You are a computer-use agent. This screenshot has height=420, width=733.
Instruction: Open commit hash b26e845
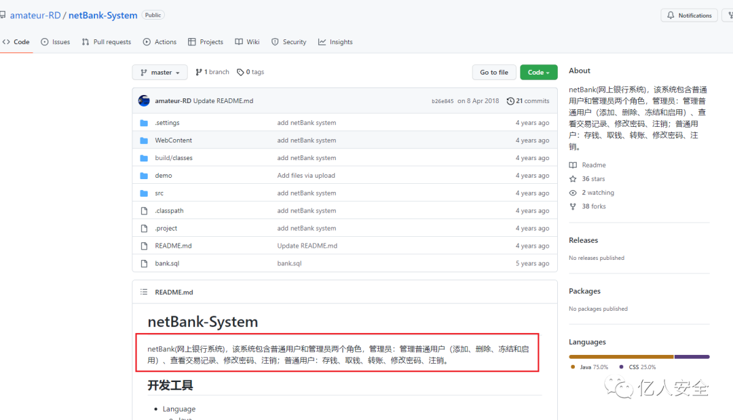pos(443,101)
